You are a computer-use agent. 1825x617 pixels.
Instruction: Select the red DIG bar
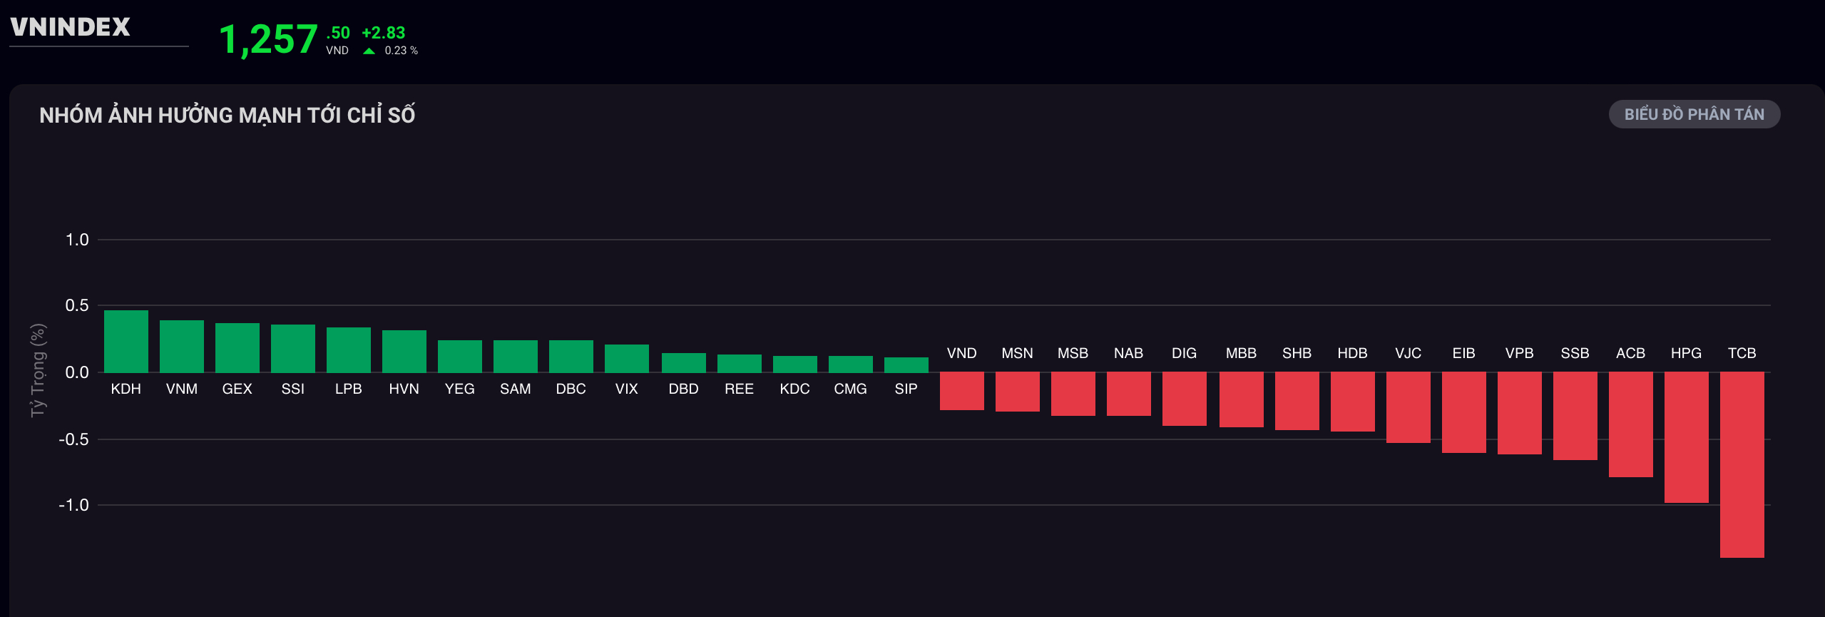click(x=1185, y=399)
